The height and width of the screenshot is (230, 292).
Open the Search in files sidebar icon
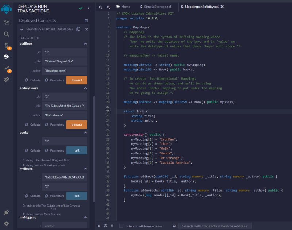coord(6,34)
